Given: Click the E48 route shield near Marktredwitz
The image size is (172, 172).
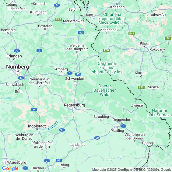Looking at the screenshot, I should 59,19.
